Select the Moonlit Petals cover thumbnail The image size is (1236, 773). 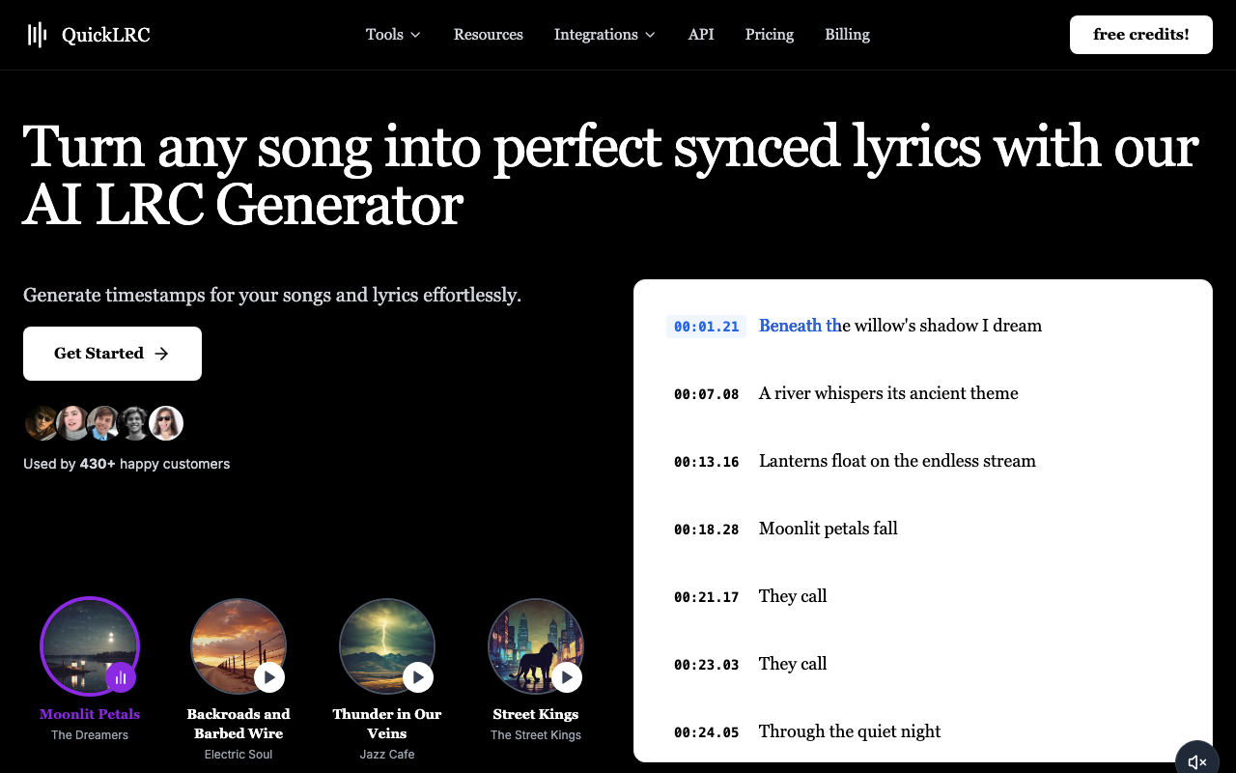pos(90,645)
